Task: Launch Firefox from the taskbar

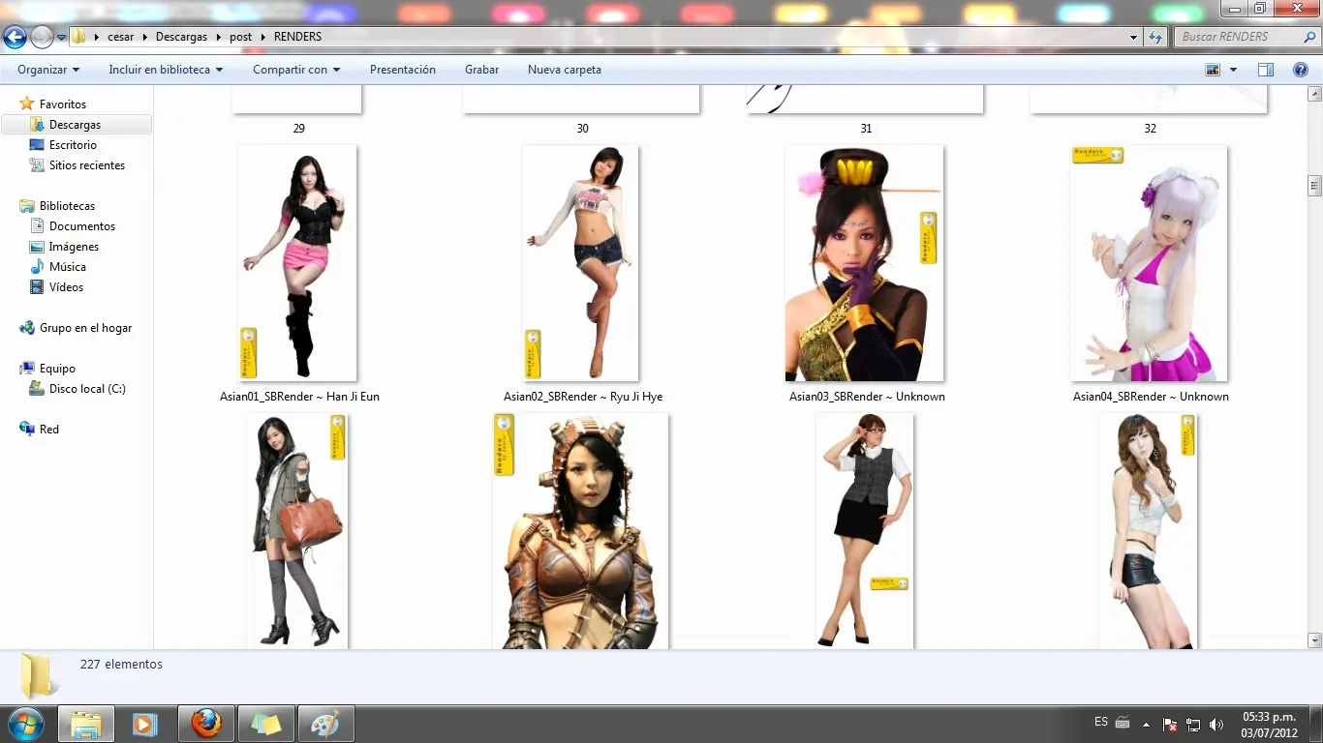Action: (205, 724)
